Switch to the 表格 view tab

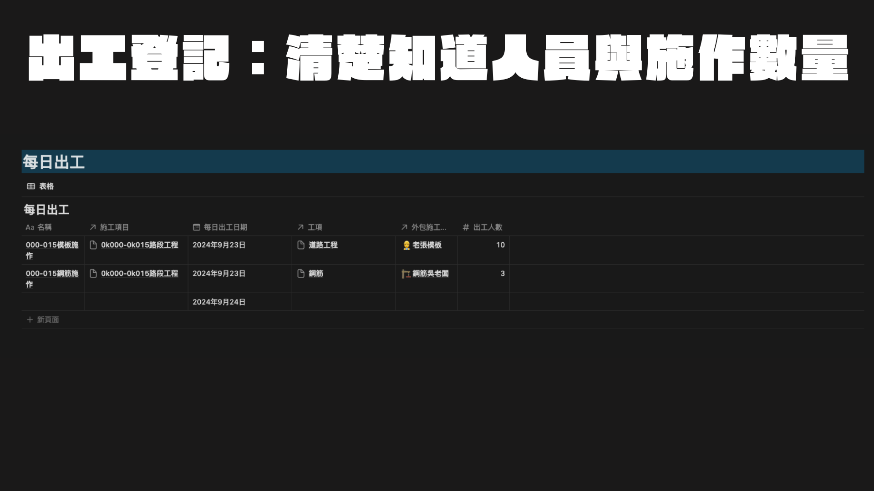pos(46,186)
